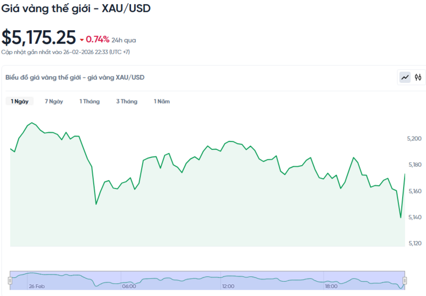This screenshot has width=426, height=296.
Task: Select the 1 Ngày time range
Action: [20, 102]
